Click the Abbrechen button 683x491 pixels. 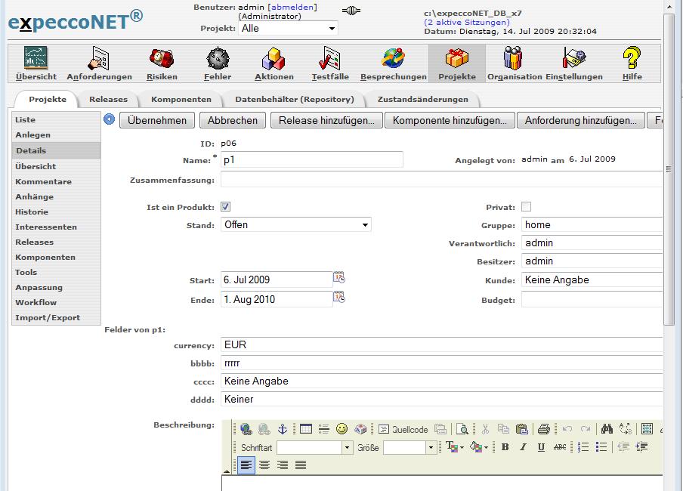point(233,120)
